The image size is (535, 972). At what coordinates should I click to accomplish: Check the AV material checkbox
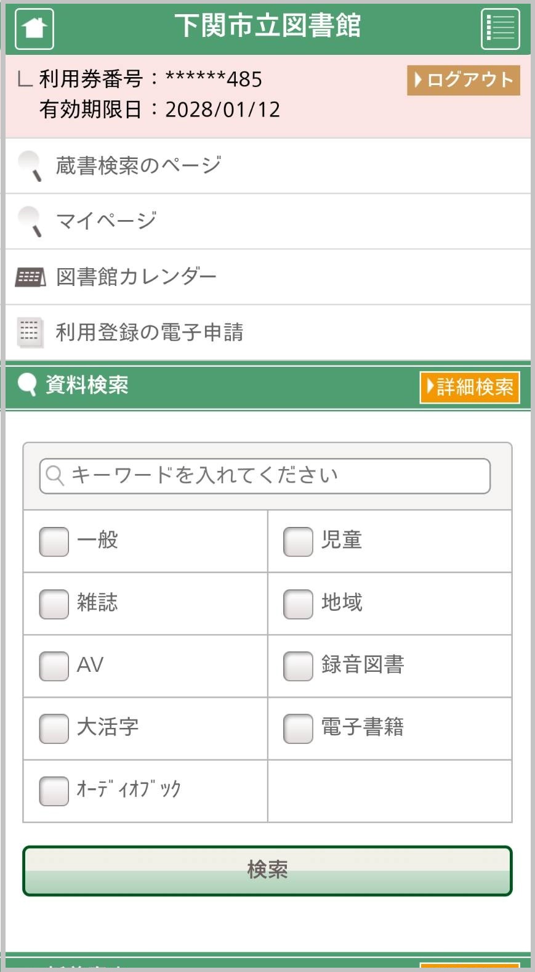coord(53,666)
